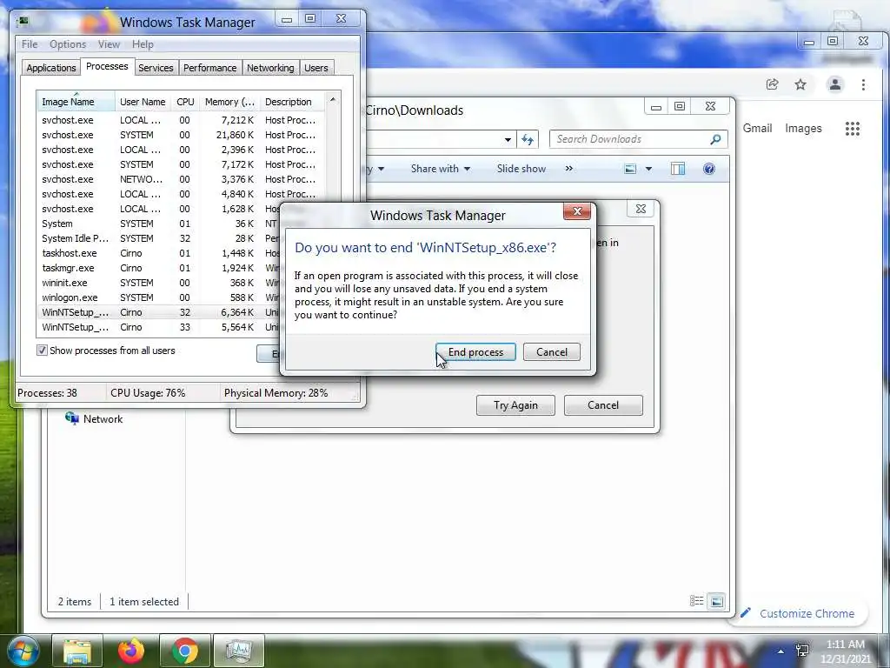890x668 pixels.
Task: Click the Customize Chrome button
Action: [x=798, y=613]
